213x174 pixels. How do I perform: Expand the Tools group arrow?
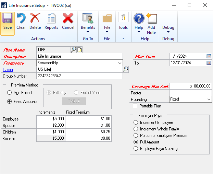pyautogui.click(x=123, y=39)
